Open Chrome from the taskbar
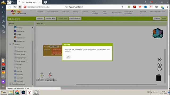The height and width of the screenshot is (95, 170). pyautogui.click(x=17, y=92)
